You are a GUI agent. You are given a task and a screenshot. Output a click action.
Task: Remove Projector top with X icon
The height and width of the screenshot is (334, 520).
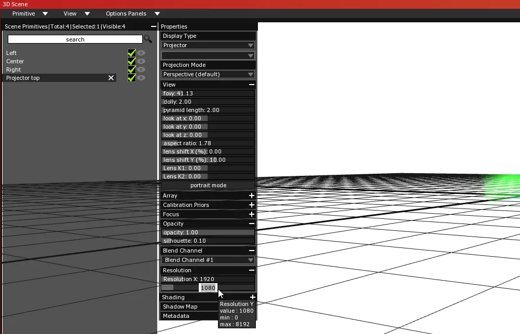click(111, 78)
